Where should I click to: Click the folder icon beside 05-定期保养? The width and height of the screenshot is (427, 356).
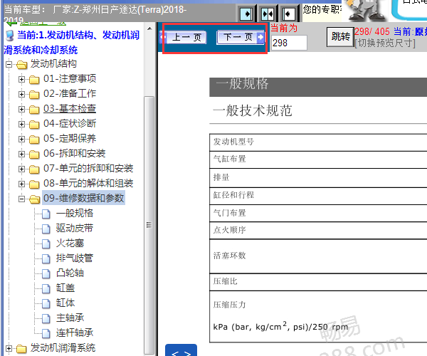pos(34,140)
